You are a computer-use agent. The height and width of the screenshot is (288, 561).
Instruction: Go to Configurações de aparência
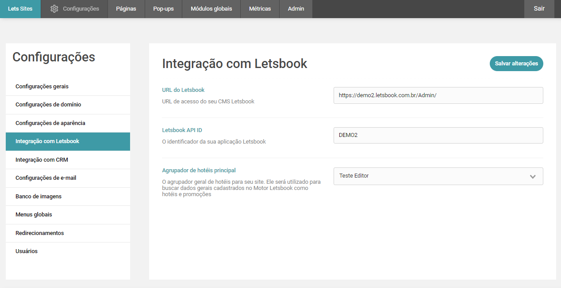68,123
